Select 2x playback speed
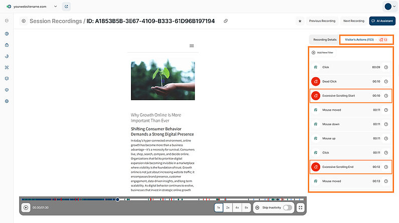This screenshot has height=223, width=399. pos(228,207)
